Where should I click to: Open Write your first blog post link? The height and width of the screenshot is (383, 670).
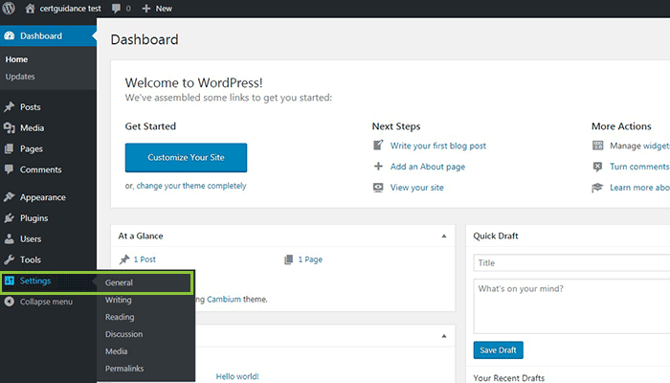click(438, 146)
